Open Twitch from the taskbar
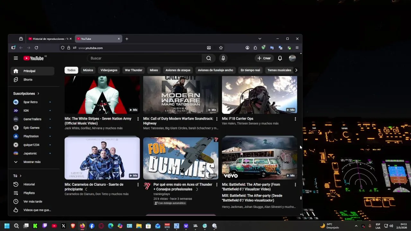This screenshot has height=231, width=411. tap(45, 226)
